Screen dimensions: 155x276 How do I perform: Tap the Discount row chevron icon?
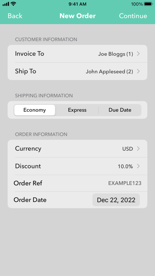[x=138, y=166]
